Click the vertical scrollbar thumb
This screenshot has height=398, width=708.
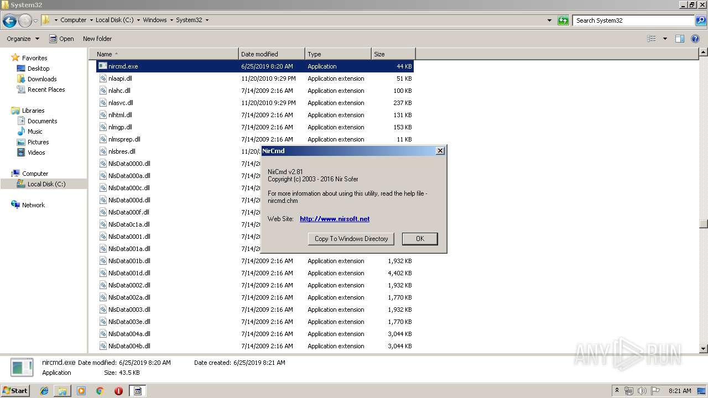(x=704, y=224)
